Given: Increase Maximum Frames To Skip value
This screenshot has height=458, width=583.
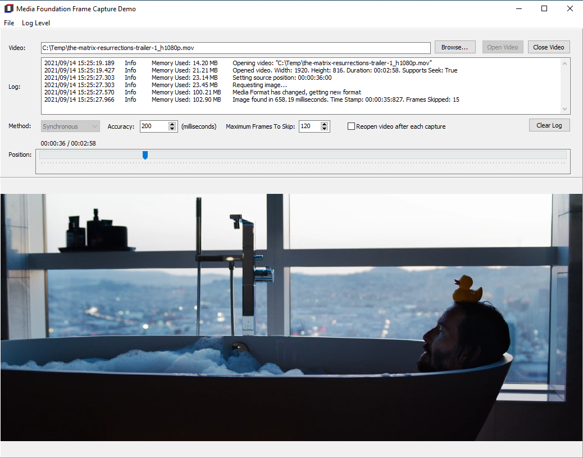Looking at the screenshot, I should (x=324, y=124).
